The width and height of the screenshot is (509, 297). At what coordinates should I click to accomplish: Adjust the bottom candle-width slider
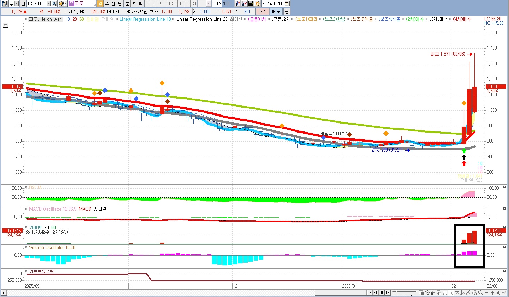tap(396, 292)
